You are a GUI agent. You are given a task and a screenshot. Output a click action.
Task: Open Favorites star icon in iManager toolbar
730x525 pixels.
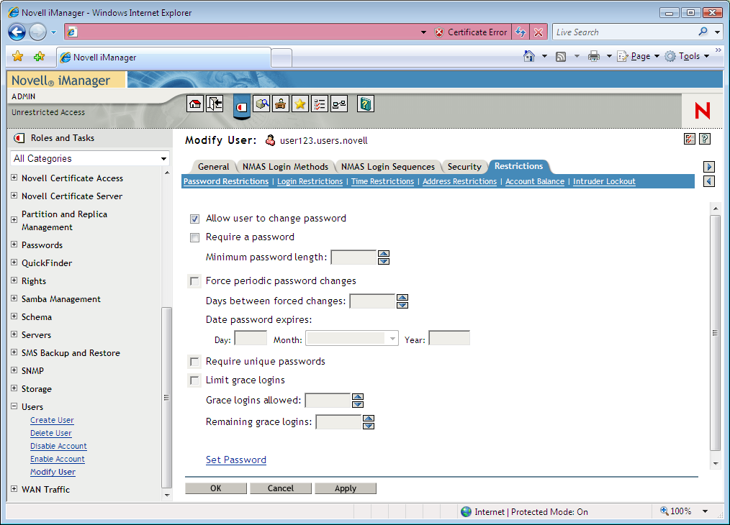point(300,104)
